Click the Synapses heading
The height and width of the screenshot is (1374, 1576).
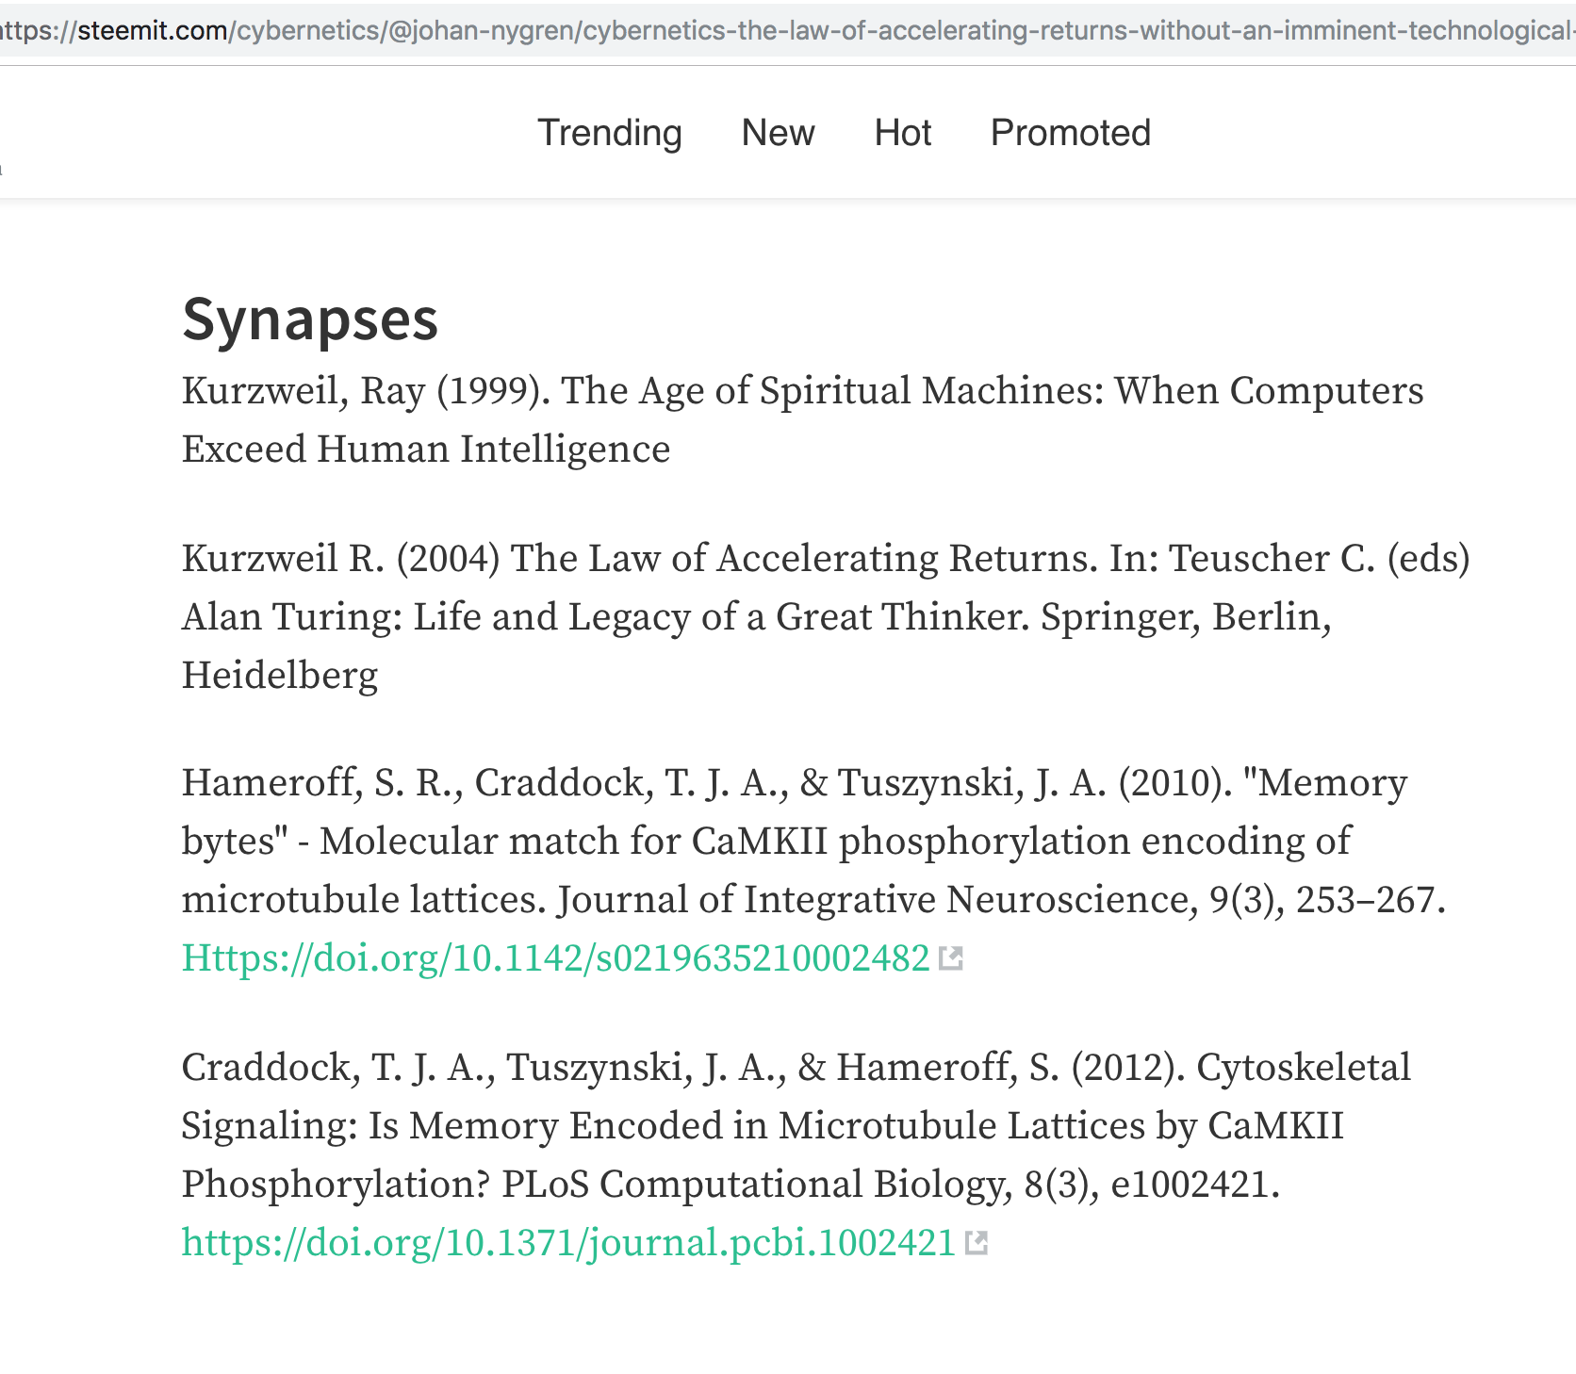click(x=310, y=319)
